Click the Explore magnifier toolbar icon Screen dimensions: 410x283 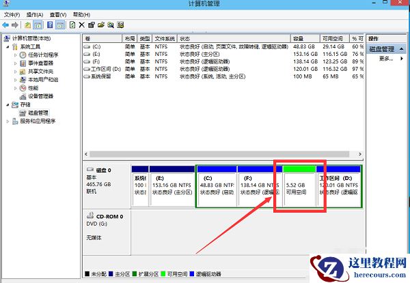(x=111, y=25)
